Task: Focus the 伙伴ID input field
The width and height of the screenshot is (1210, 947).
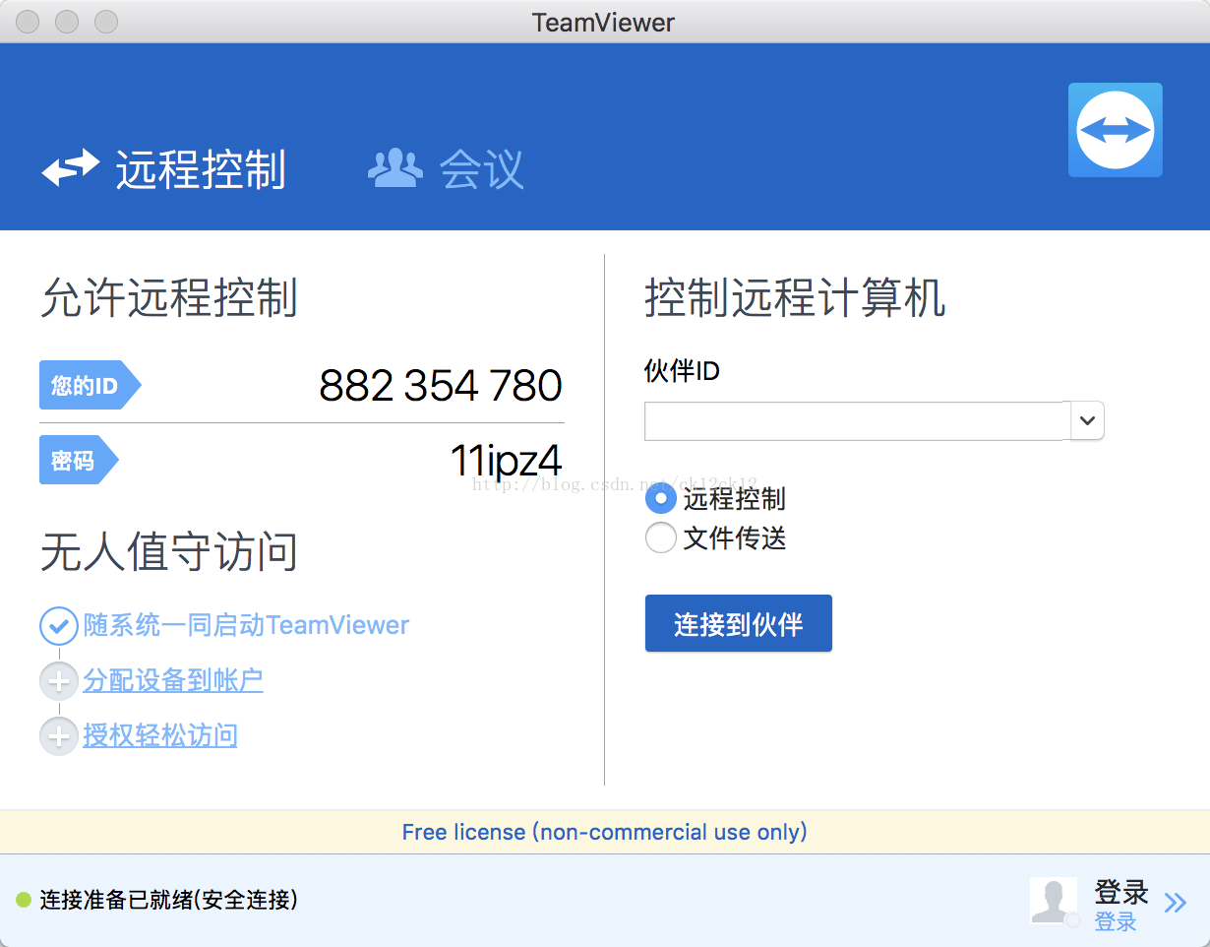Action: pyautogui.click(x=857, y=420)
